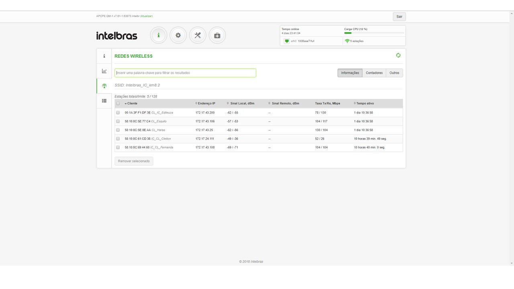Viewport: 514px width, 289px height.
Task: Sort by Tempo ativo column
Action: point(364,104)
